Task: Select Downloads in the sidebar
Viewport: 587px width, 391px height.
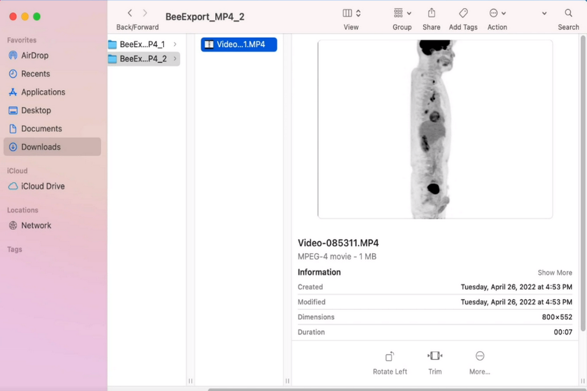Action: coord(41,147)
